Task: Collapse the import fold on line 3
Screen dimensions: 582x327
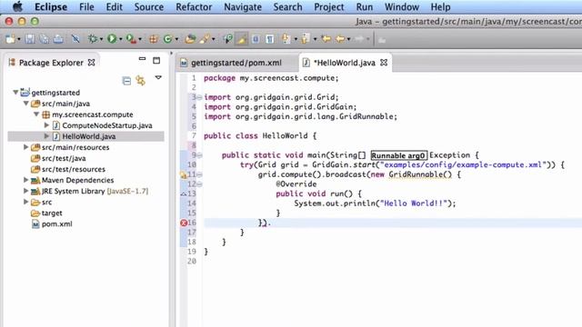Action: click(199, 97)
